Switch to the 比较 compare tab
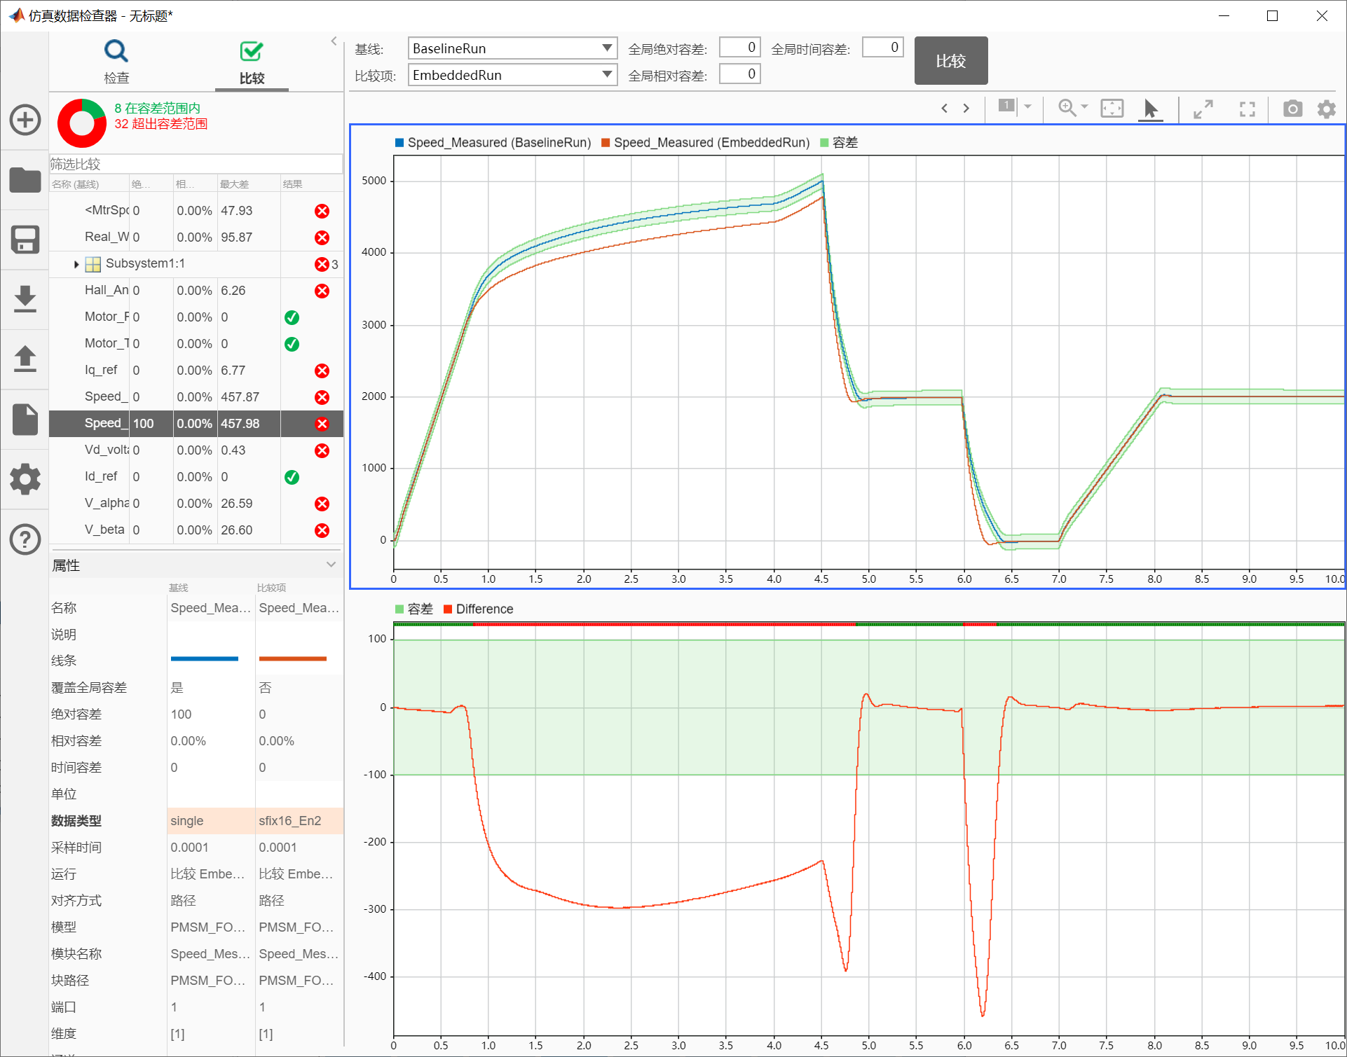 point(252,62)
